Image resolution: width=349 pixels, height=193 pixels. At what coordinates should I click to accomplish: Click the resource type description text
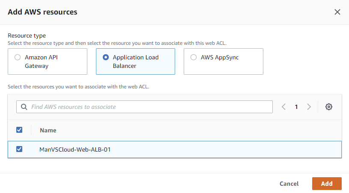pyautogui.click(x=117, y=43)
